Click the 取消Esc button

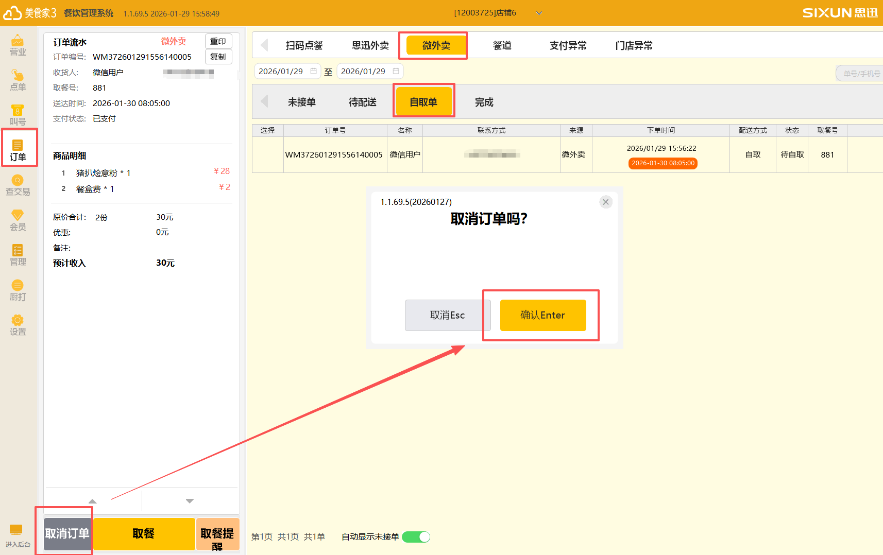click(447, 315)
